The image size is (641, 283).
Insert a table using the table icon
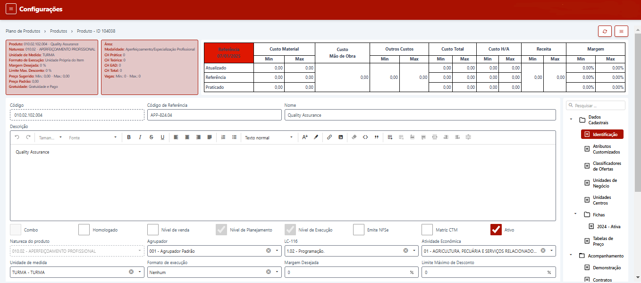[x=390, y=137]
